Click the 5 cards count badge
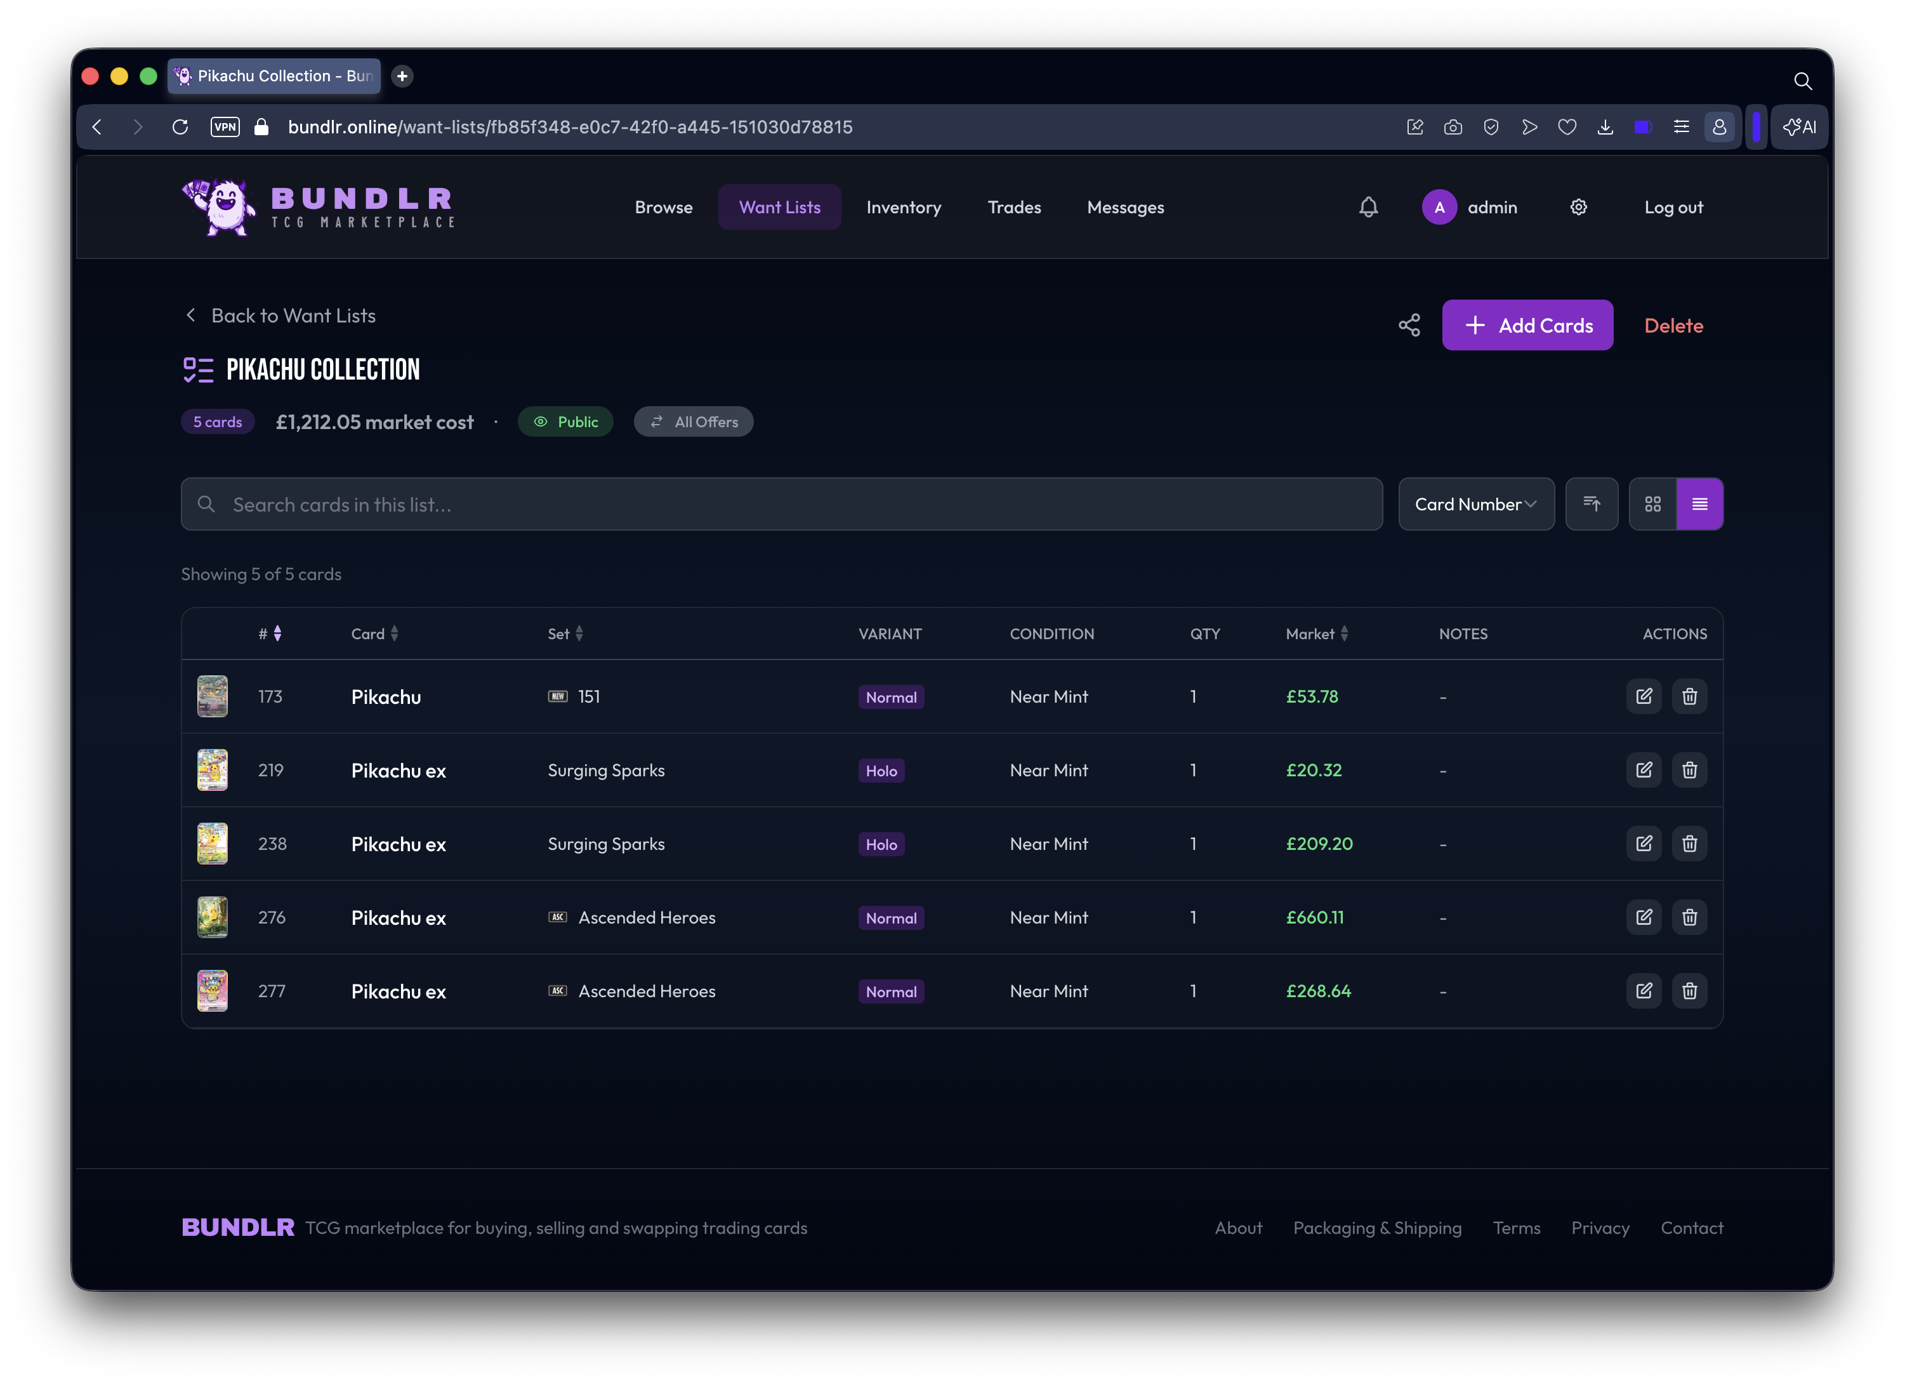 pos(218,421)
